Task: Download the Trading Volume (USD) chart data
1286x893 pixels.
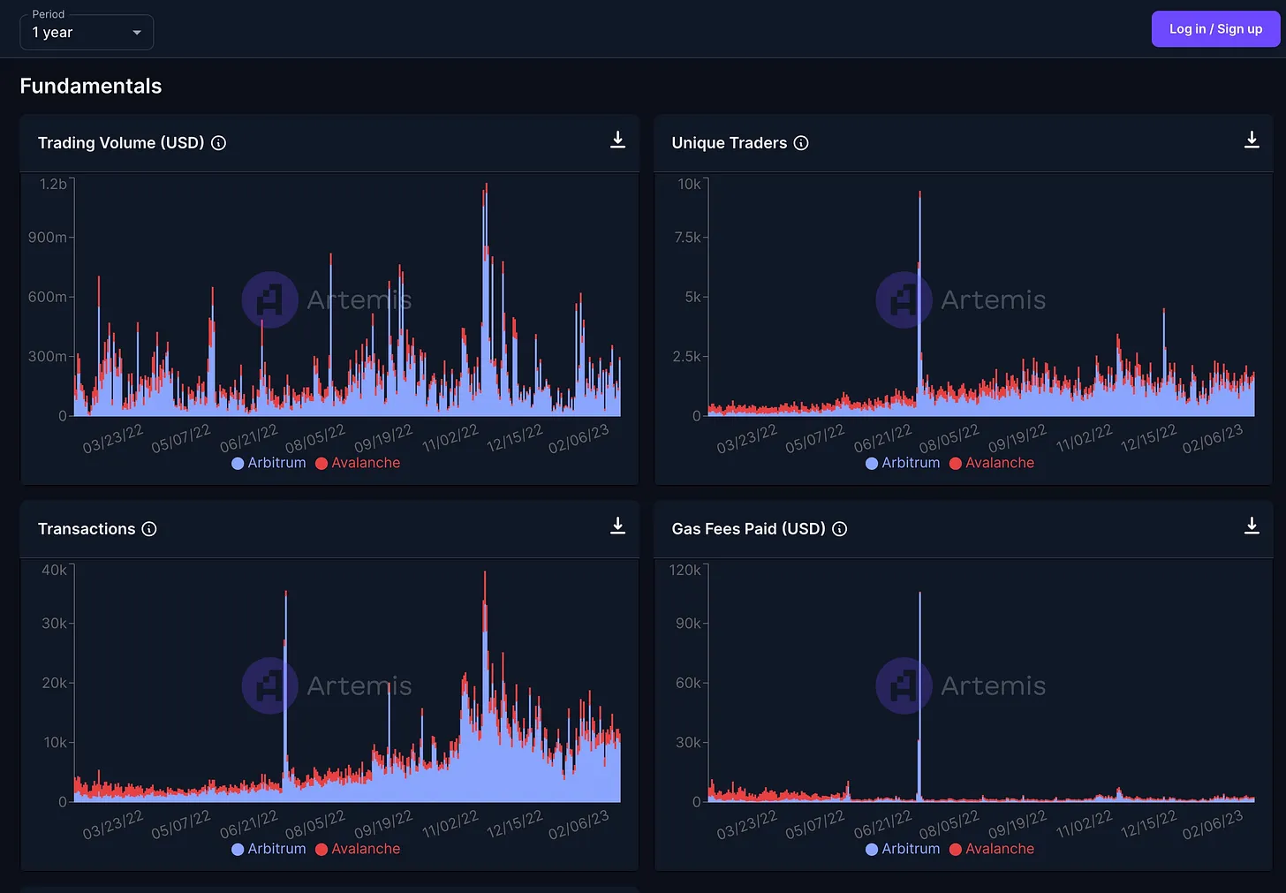Action: point(618,140)
